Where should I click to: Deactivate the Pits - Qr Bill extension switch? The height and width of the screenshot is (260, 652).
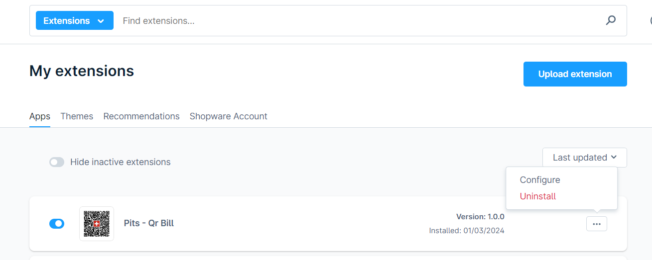[57, 224]
